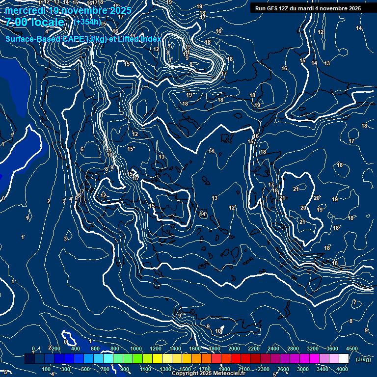Select the cyan swatch between 700 and 800
Screen dimensions: 377x377
click(108, 358)
